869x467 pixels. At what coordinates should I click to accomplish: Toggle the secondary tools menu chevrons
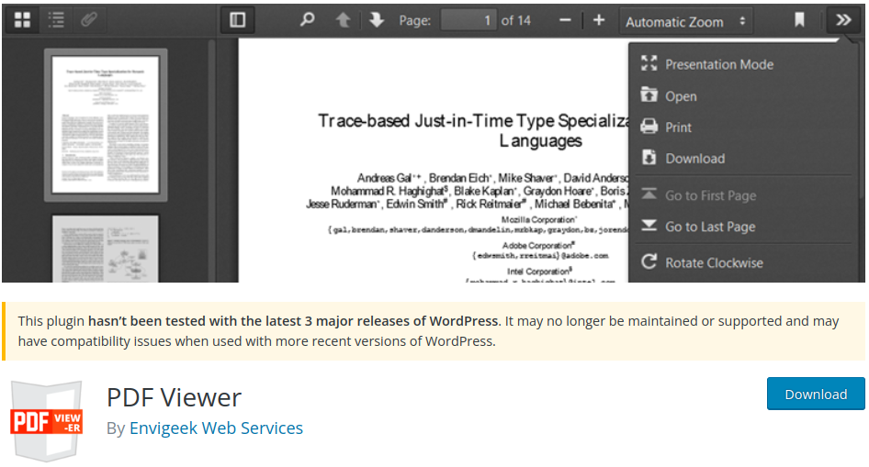coord(843,20)
